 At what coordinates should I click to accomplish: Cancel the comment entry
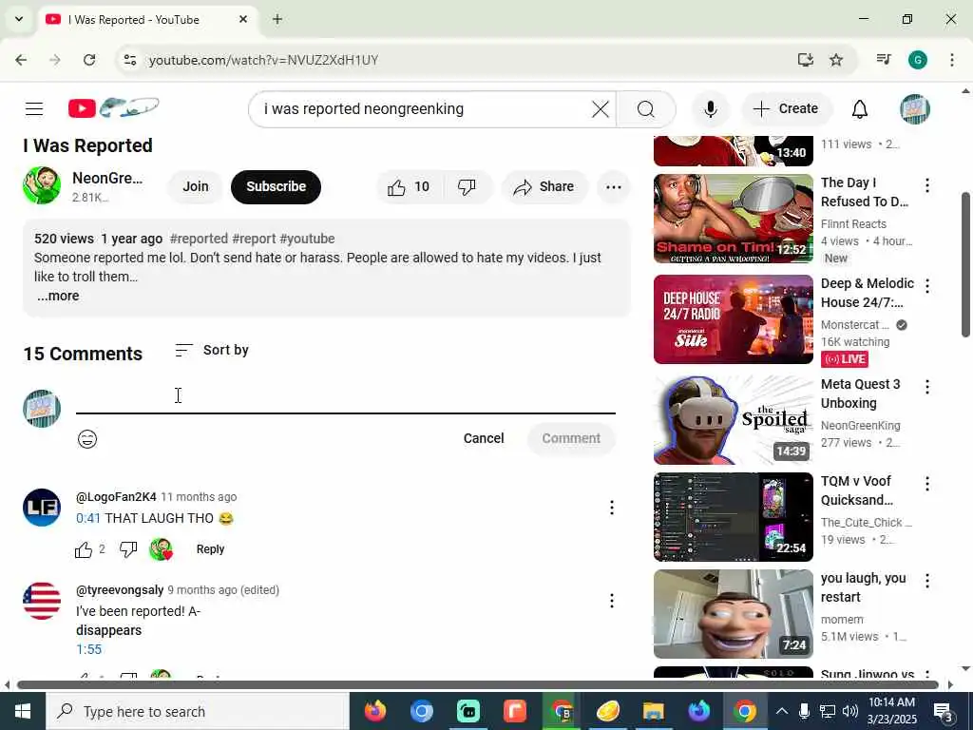[484, 438]
